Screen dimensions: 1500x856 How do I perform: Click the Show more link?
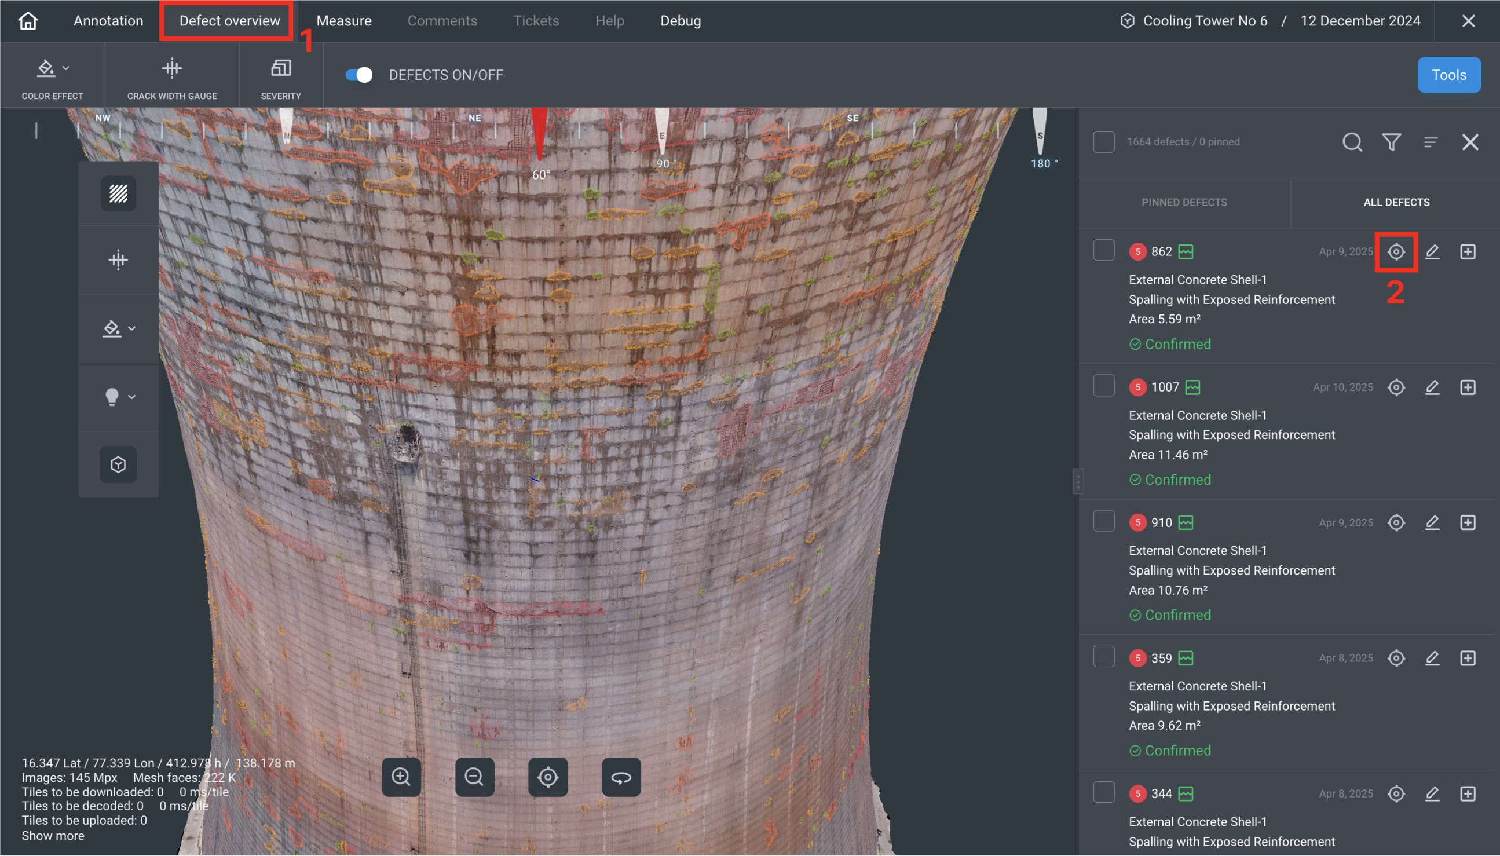click(x=53, y=835)
